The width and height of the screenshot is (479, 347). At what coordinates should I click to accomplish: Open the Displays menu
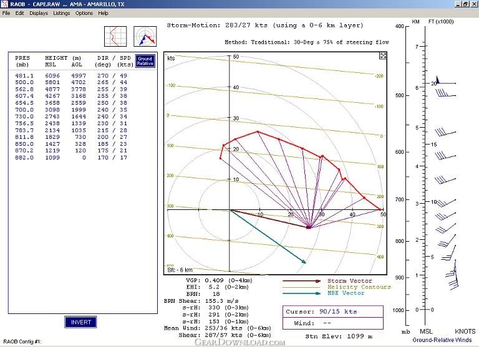pyautogui.click(x=39, y=13)
